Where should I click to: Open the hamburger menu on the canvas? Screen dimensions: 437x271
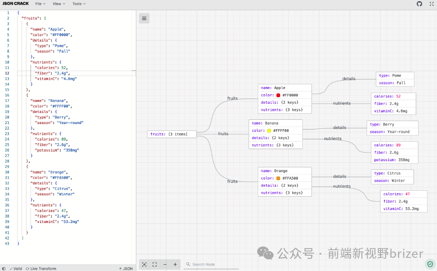click(144, 18)
